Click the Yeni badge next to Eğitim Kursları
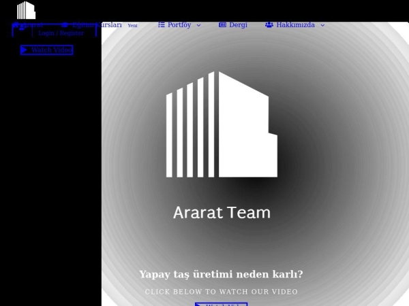Viewport: 409px width, 306px height. (132, 26)
